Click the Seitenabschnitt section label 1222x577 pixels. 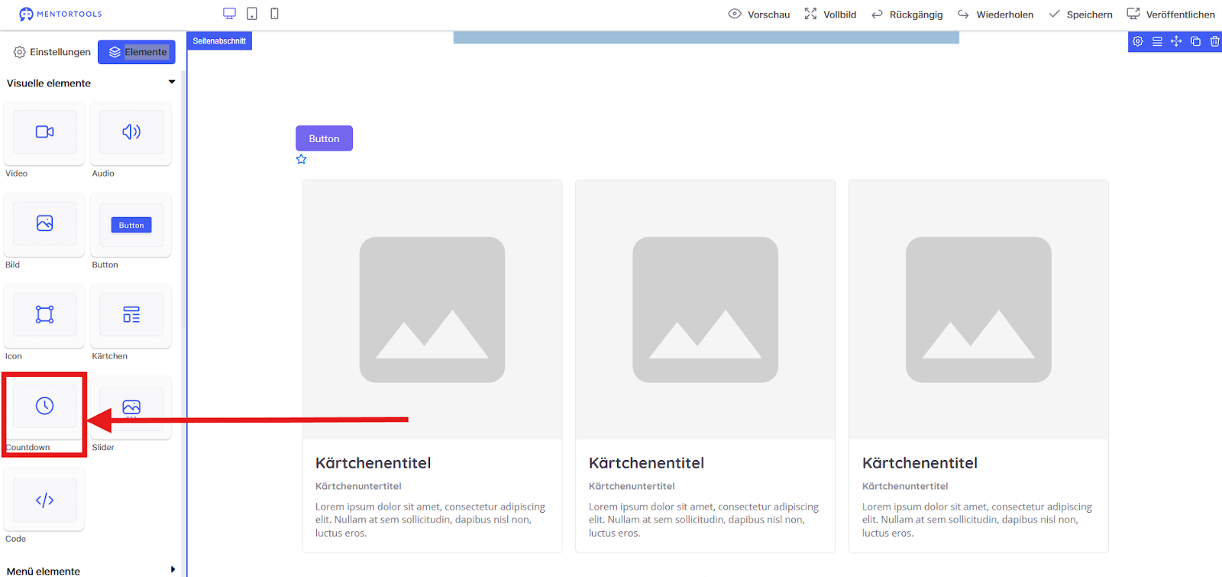click(219, 41)
